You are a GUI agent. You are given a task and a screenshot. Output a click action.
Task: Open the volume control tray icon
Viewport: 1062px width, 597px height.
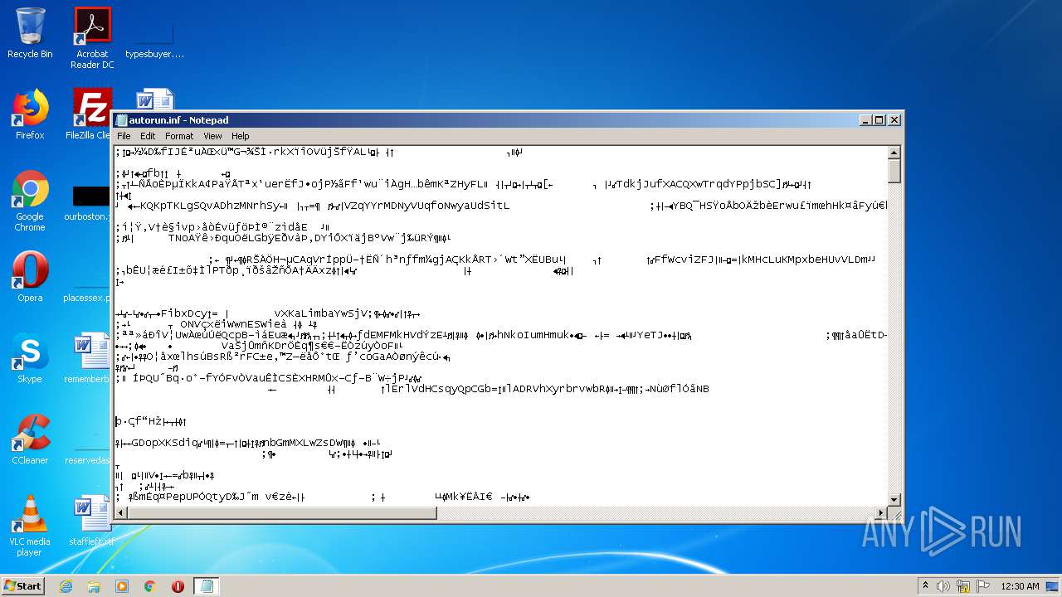943,586
